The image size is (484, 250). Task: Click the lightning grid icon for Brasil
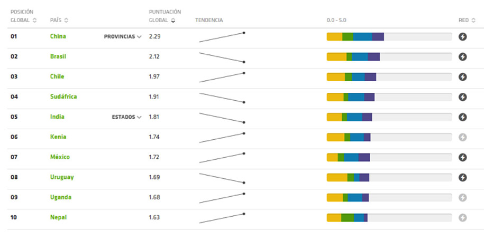click(x=463, y=57)
